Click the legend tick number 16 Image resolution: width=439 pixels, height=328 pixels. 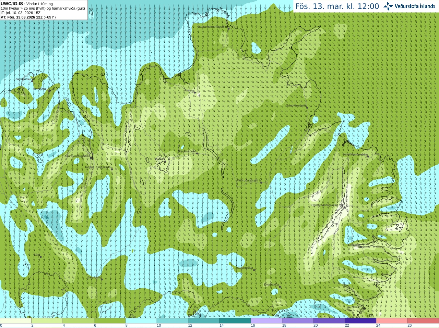[x=253, y=326]
